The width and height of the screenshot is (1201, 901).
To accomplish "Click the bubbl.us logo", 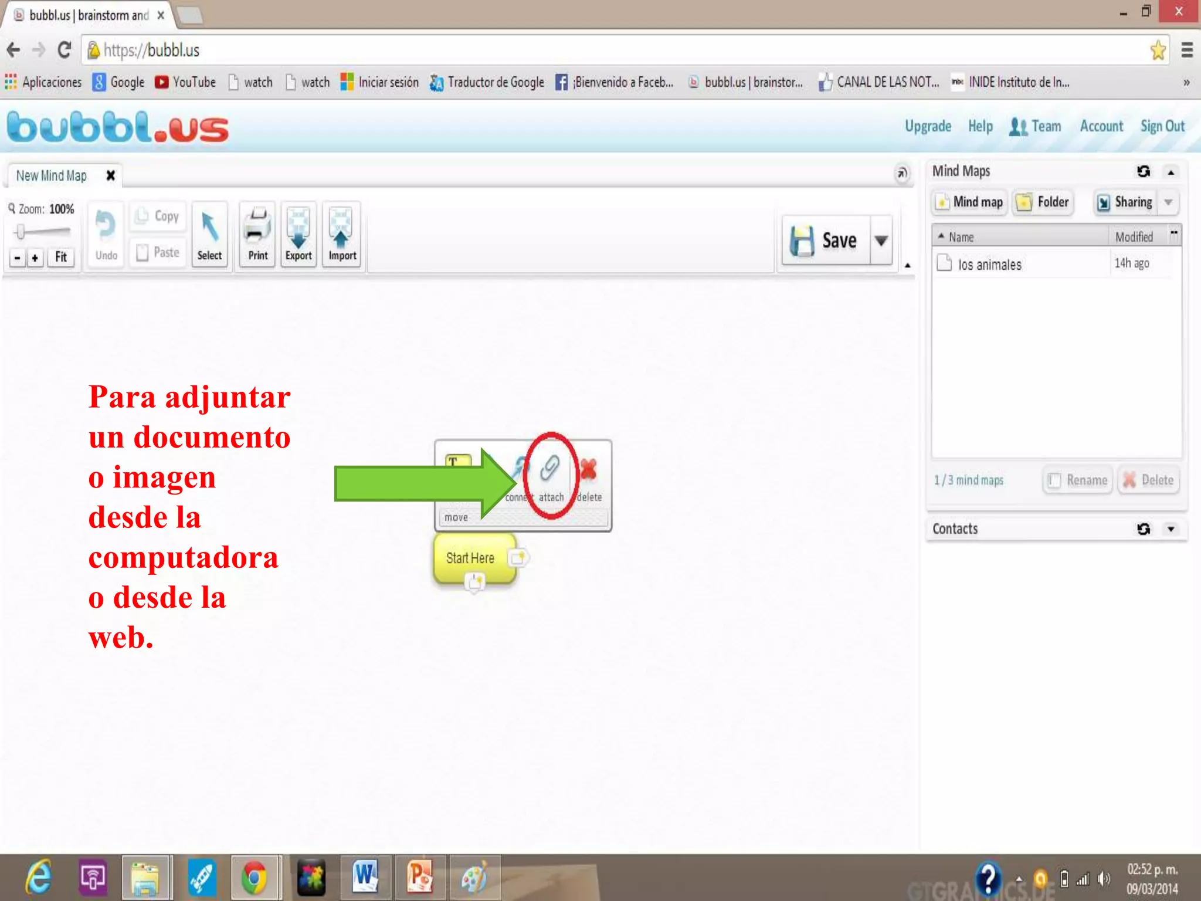I will point(117,127).
